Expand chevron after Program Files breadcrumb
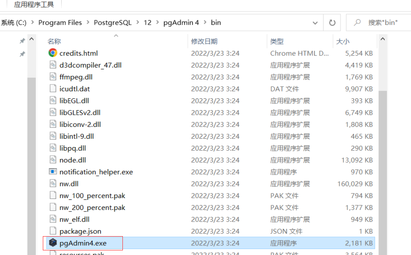The width and height of the screenshot is (411, 255). pyautogui.click(x=88, y=23)
